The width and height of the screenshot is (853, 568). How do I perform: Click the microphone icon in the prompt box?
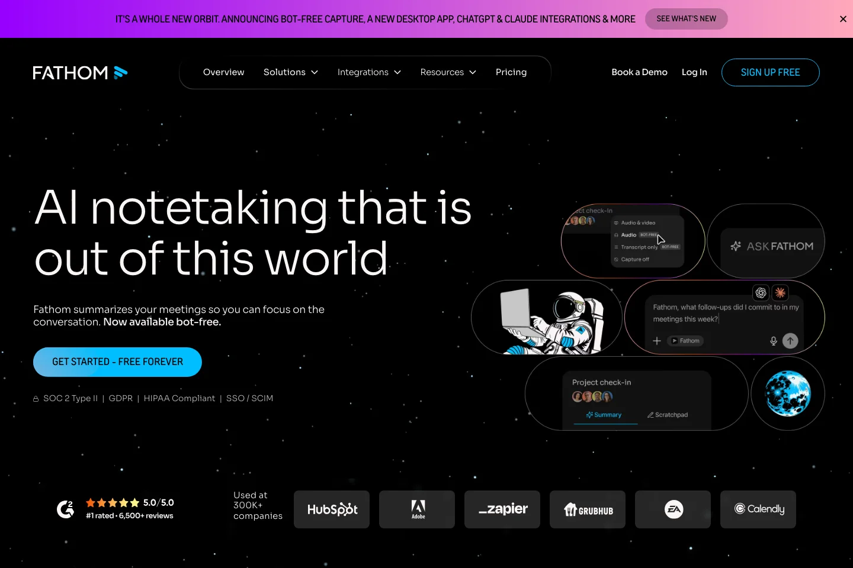773,341
